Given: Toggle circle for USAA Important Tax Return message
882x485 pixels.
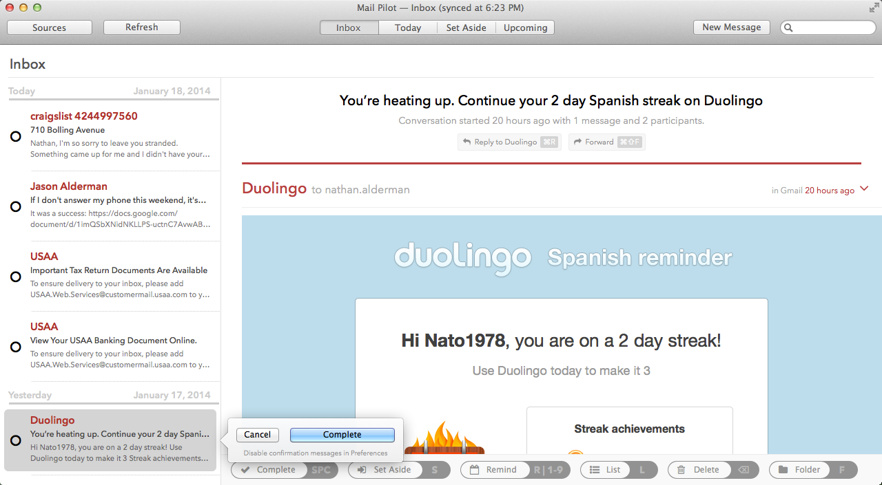Looking at the screenshot, I should (x=16, y=277).
